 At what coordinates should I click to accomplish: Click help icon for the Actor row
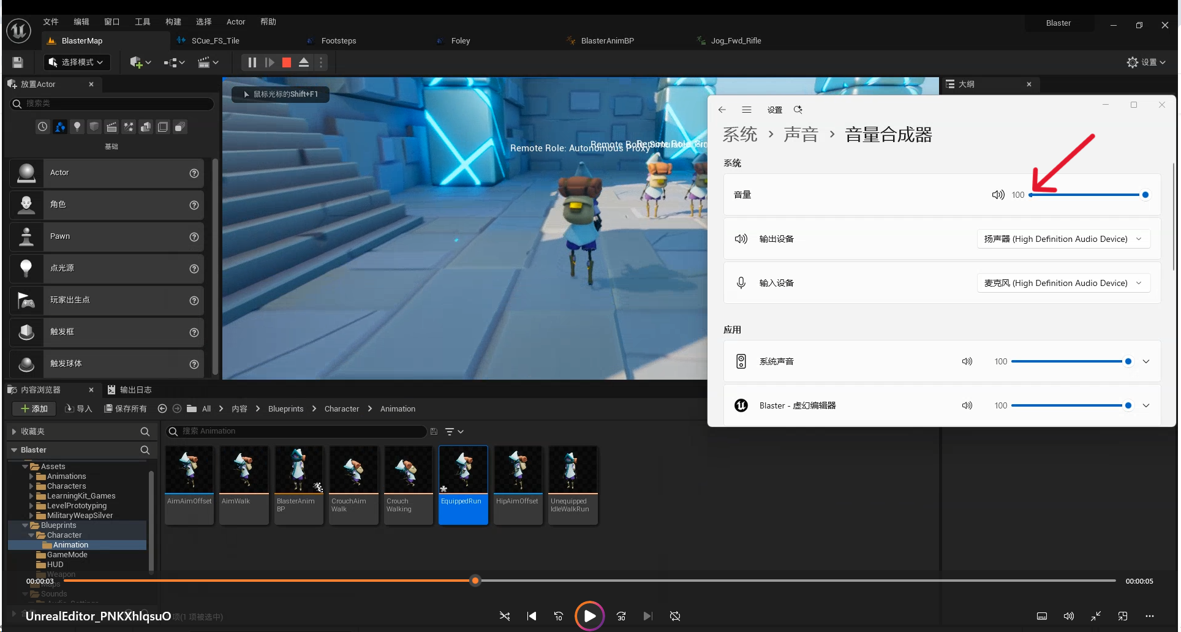(194, 173)
